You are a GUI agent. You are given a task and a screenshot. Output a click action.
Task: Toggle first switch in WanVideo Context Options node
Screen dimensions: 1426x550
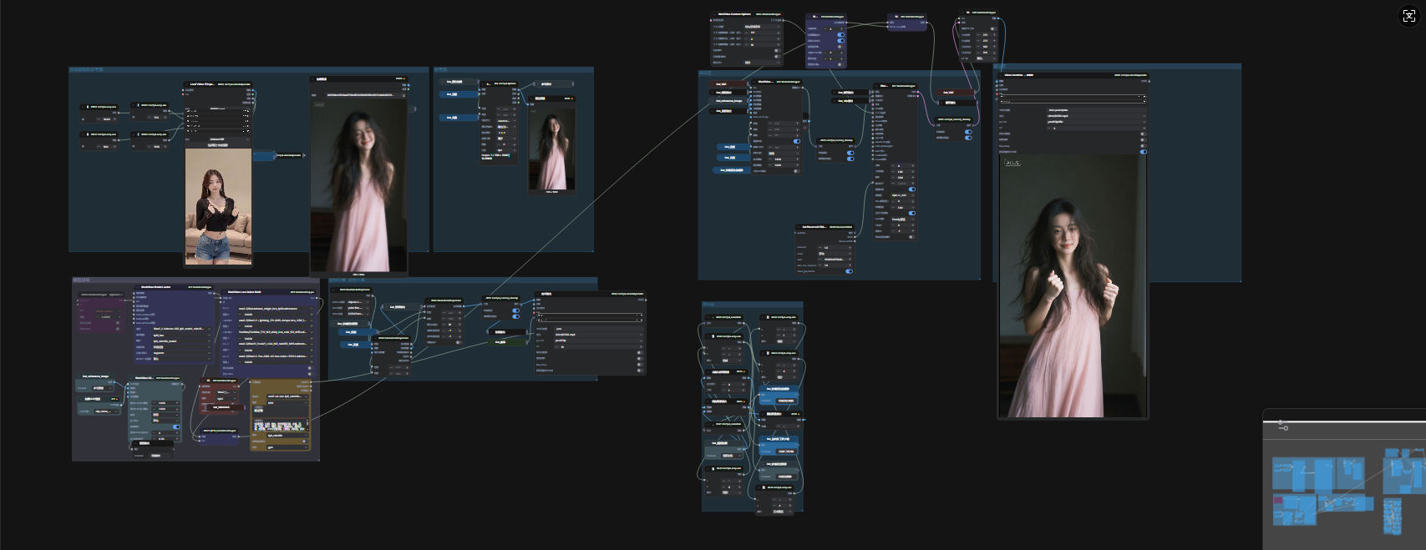[776, 50]
